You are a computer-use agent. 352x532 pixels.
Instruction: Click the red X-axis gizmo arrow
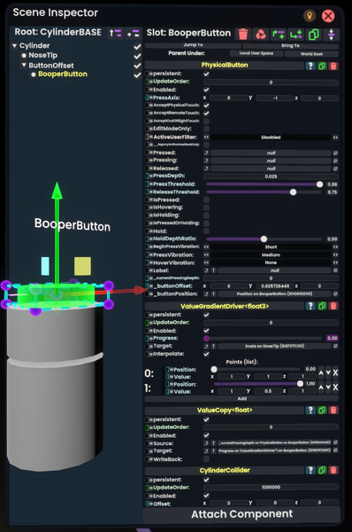point(139,290)
